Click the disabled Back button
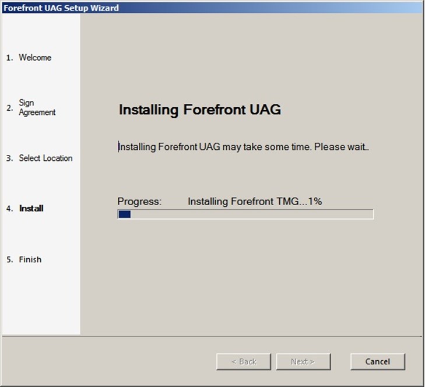The image size is (425, 387). (x=244, y=361)
